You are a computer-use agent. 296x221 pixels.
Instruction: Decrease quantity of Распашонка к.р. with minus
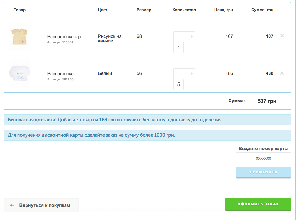[176, 37]
